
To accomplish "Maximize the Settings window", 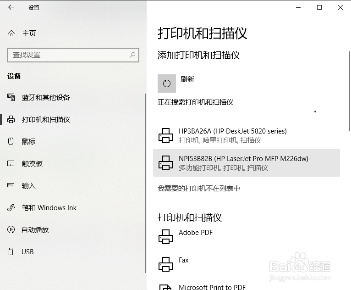I will [x=319, y=7].
